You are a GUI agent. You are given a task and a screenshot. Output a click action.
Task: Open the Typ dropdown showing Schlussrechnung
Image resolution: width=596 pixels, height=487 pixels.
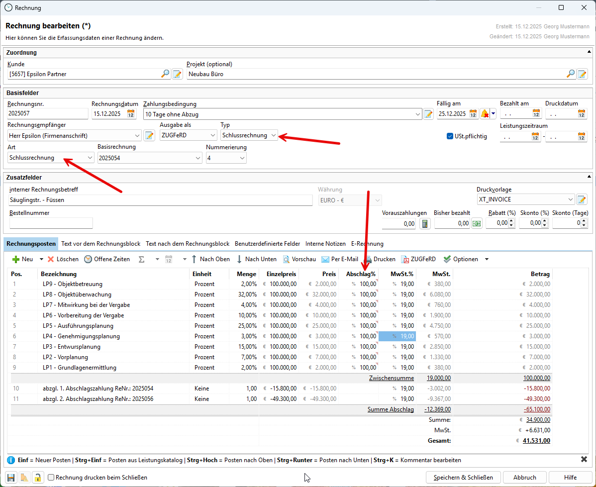coord(274,135)
